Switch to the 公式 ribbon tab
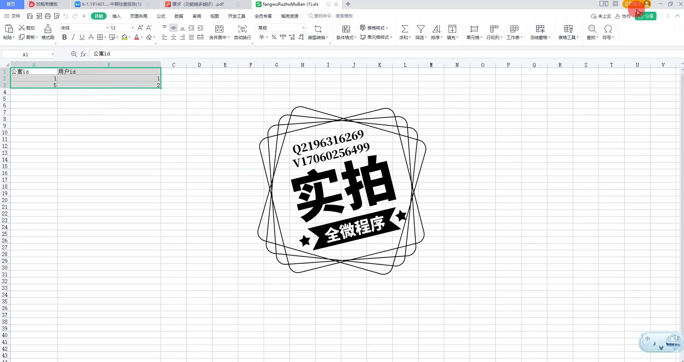This screenshot has height=362, width=684. click(x=161, y=16)
